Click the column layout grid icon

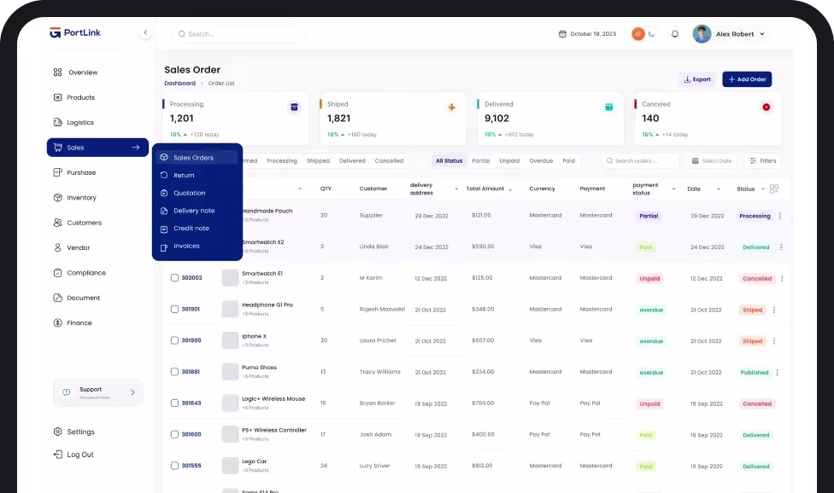point(774,188)
